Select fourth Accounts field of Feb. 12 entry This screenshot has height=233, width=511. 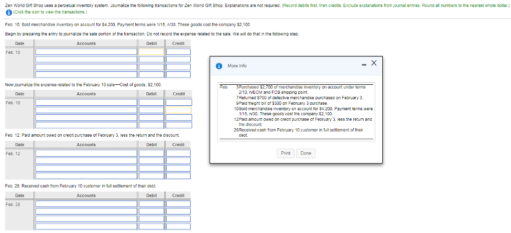click(86, 176)
